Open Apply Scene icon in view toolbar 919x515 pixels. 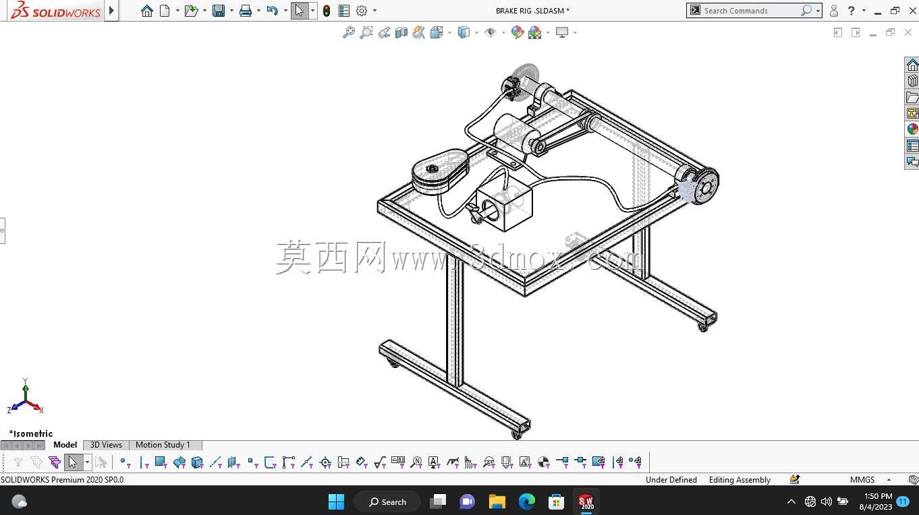(x=535, y=32)
